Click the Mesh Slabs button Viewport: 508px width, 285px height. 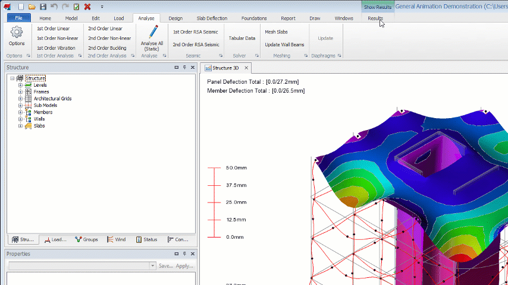point(276,31)
